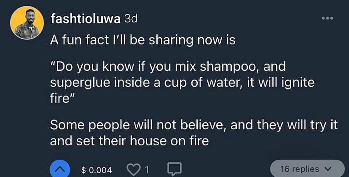Open the fashtioluwa username link
The image size is (349, 177).
coord(85,19)
